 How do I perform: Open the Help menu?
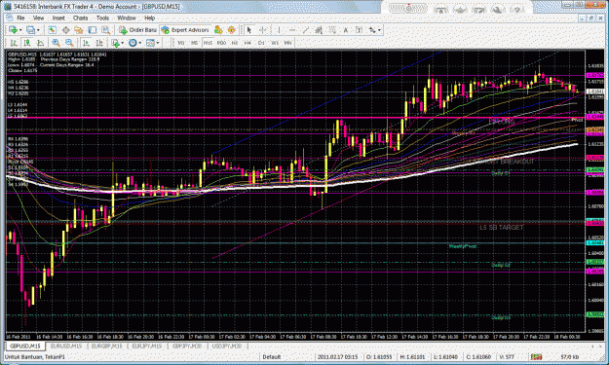149,18
